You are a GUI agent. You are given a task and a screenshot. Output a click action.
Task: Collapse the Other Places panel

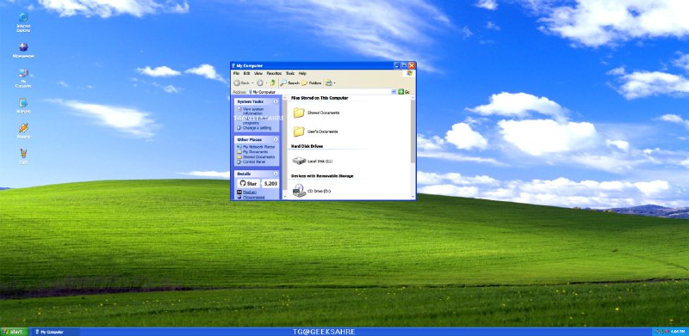click(276, 139)
